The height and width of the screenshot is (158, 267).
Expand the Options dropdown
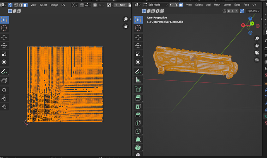pos(253,11)
